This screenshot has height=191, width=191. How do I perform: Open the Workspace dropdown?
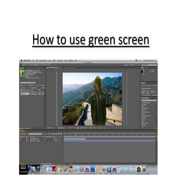(x=134, y=65)
